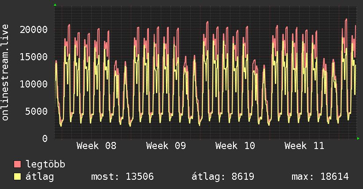
Task: Click the max: 18614 statistic
Action: pos(320,177)
